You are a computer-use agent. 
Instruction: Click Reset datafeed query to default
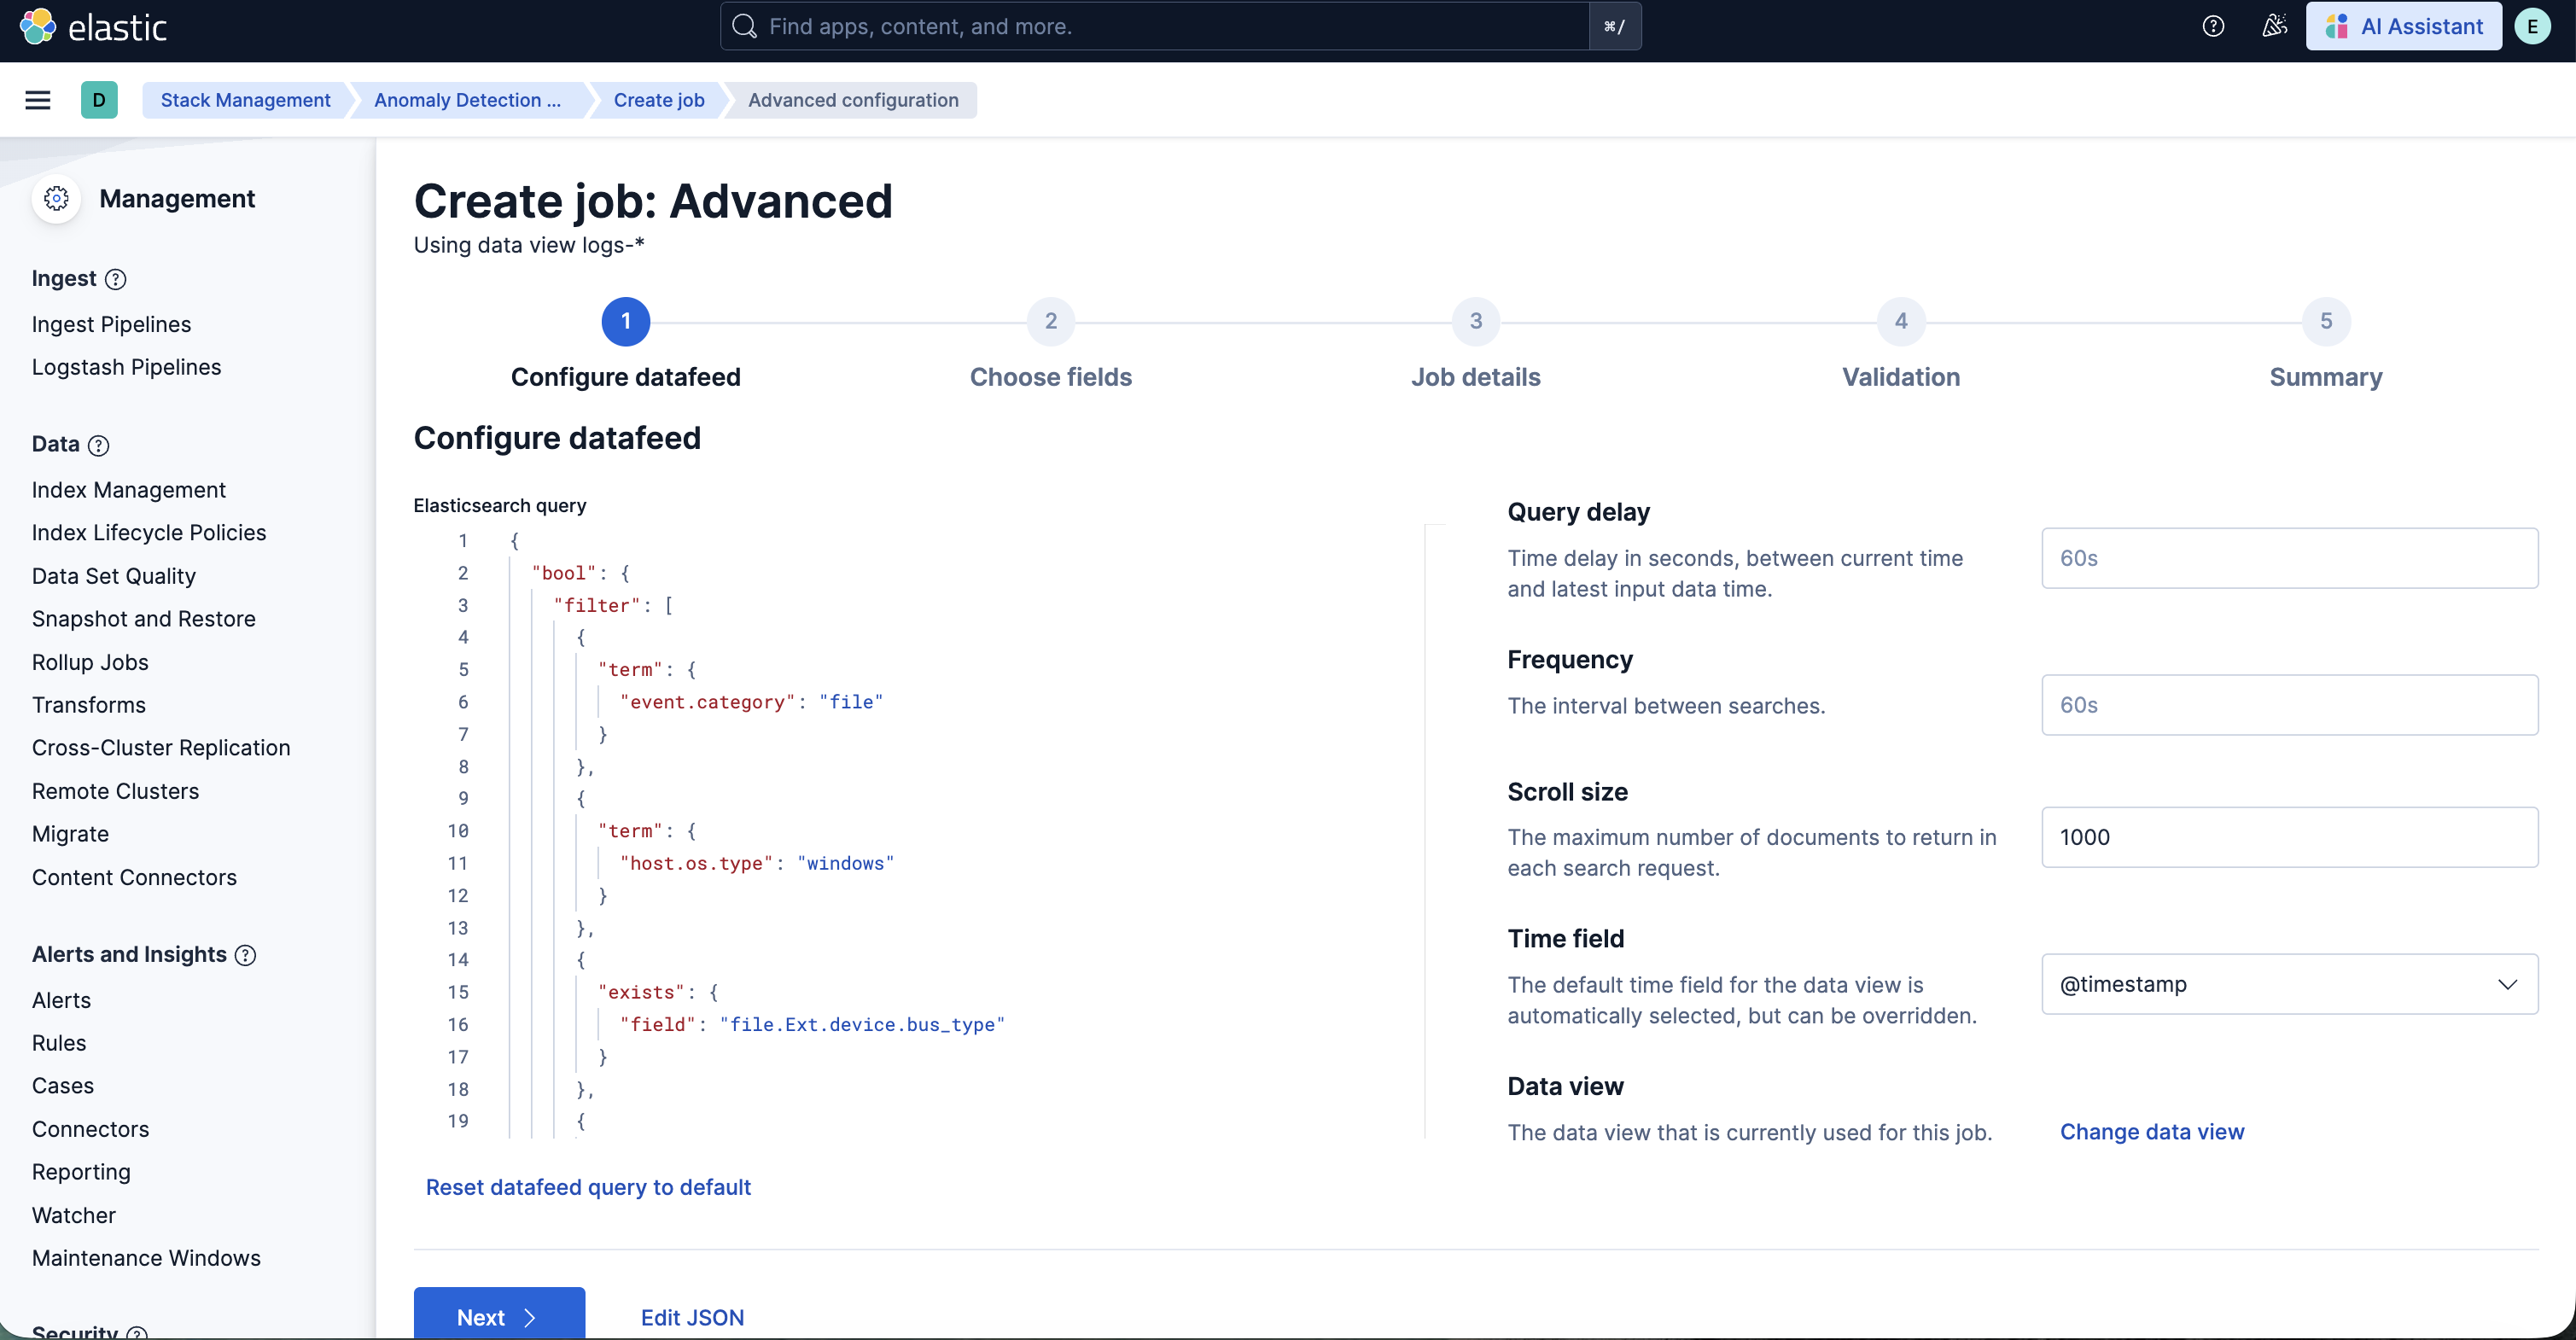588,1187
